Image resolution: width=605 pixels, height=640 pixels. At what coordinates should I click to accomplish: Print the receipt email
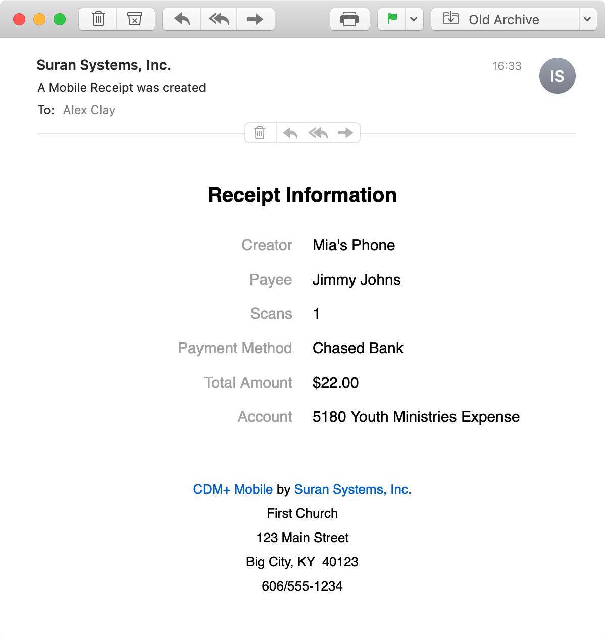tap(349, 20)
